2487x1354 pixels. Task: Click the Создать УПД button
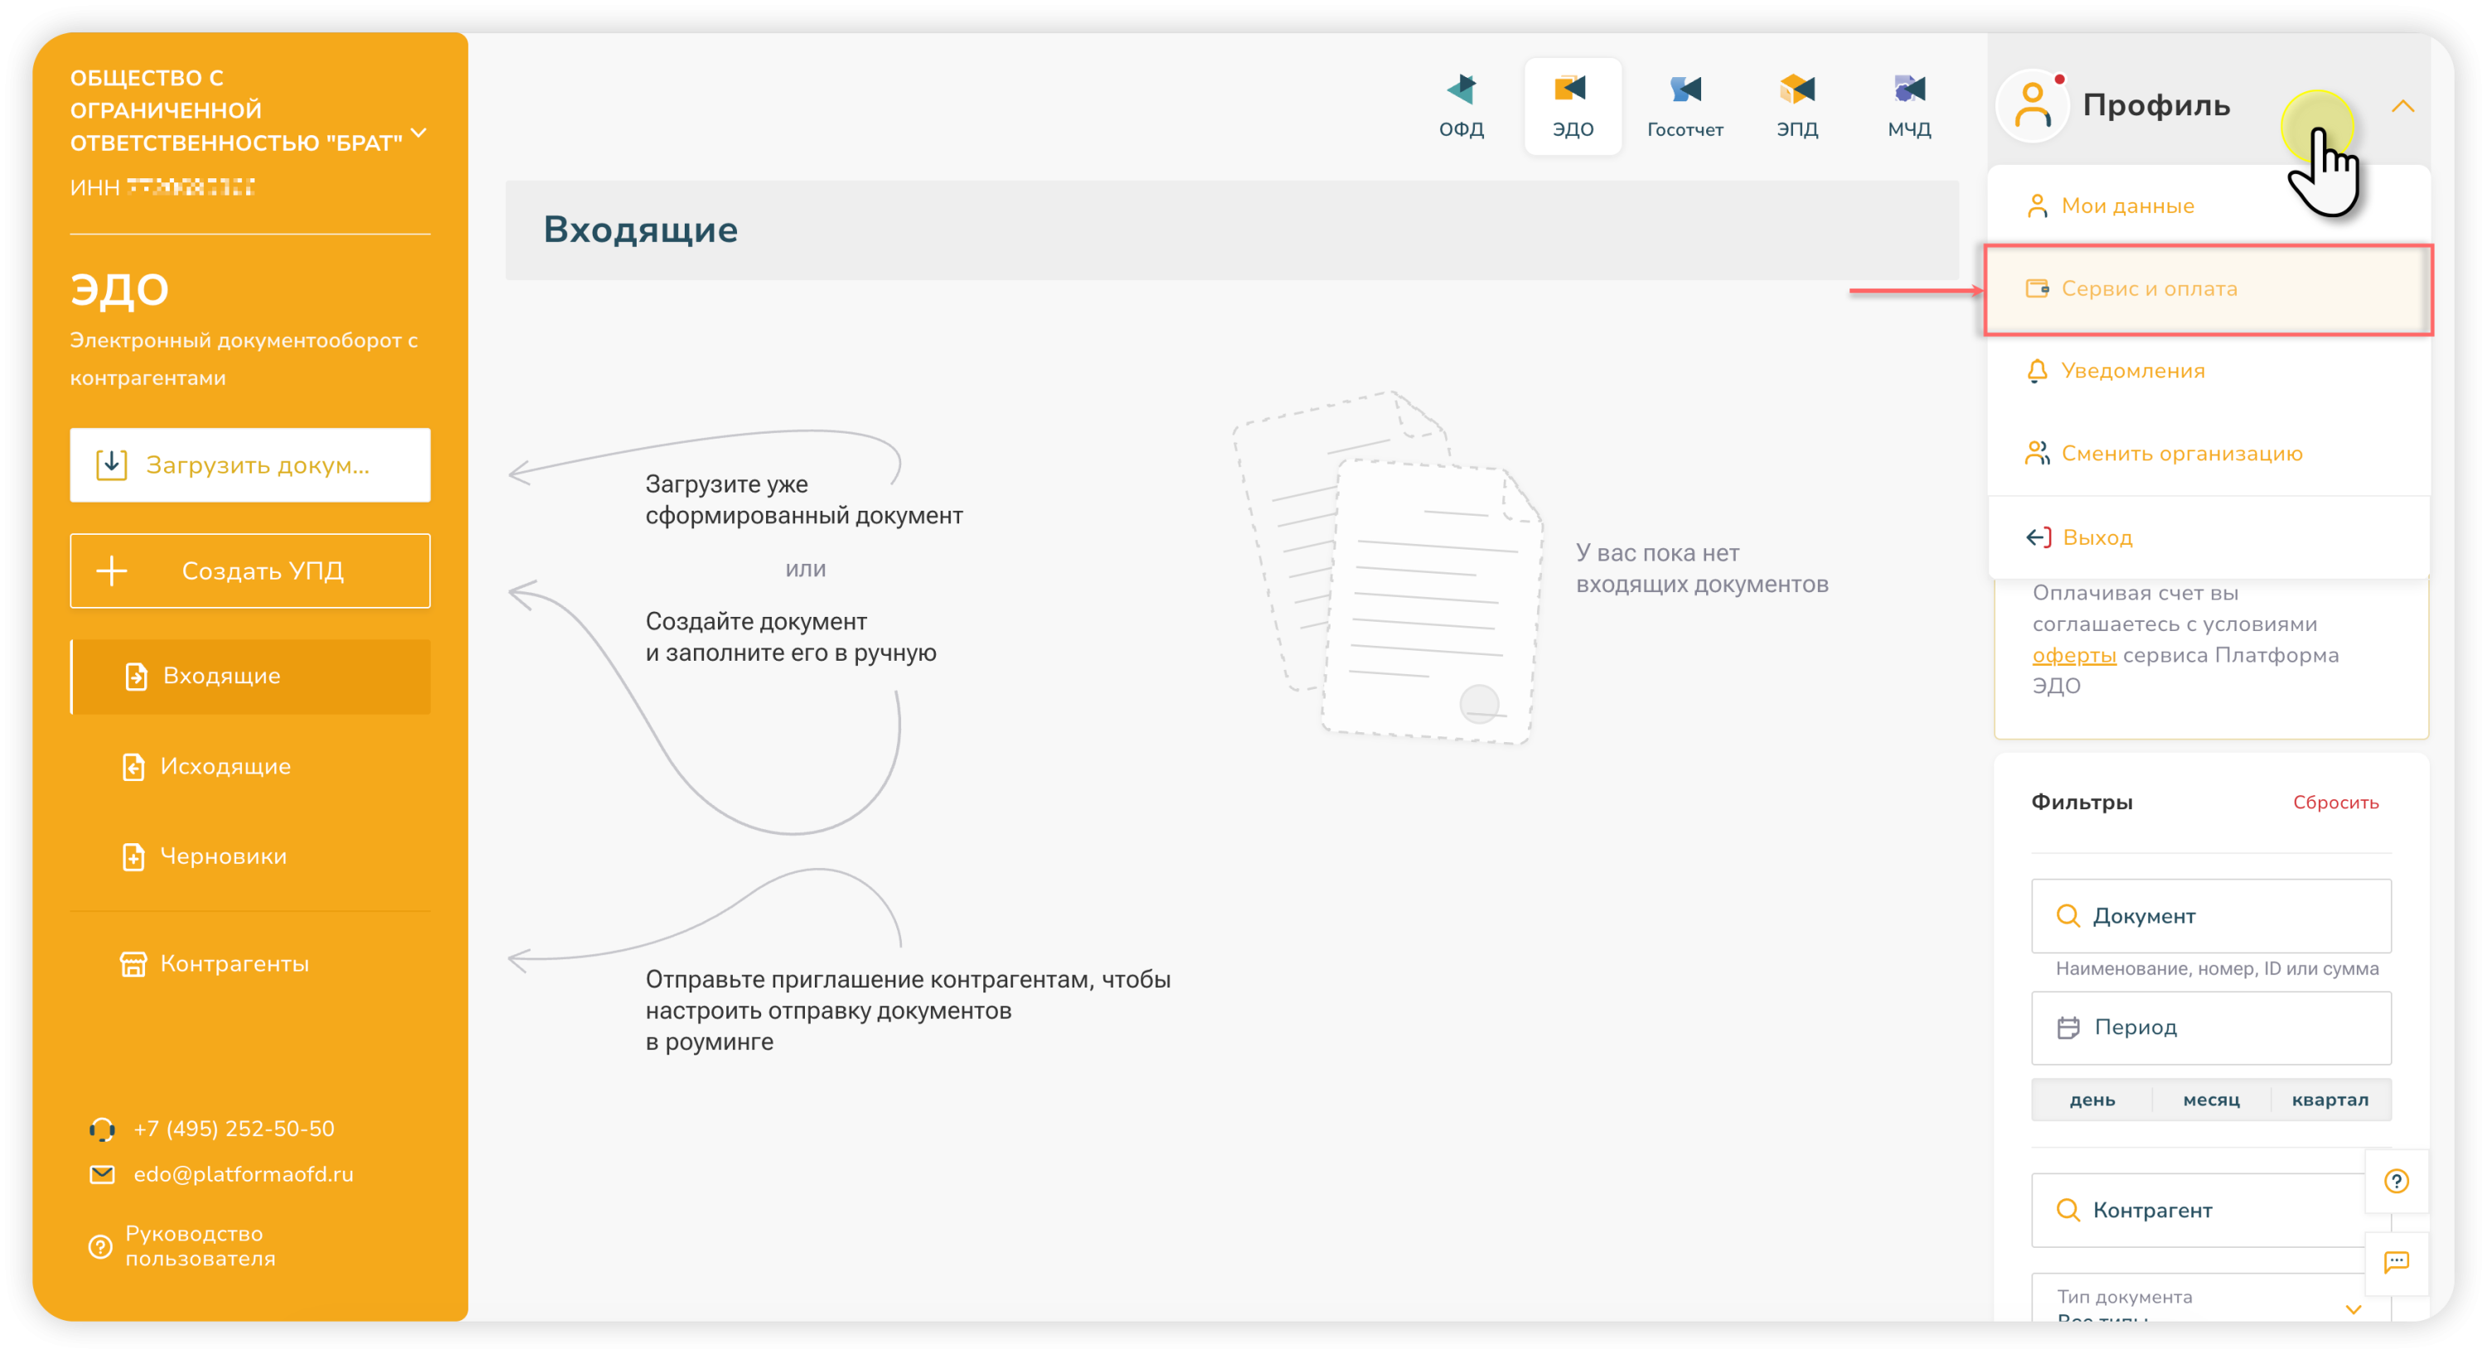[x=250, y=570]
